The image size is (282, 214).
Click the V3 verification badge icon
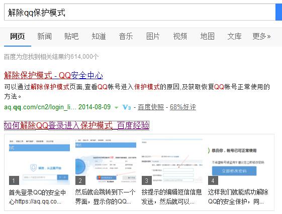[x=127, y=107]
